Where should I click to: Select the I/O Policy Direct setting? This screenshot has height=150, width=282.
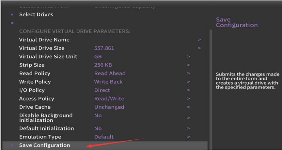102,90
